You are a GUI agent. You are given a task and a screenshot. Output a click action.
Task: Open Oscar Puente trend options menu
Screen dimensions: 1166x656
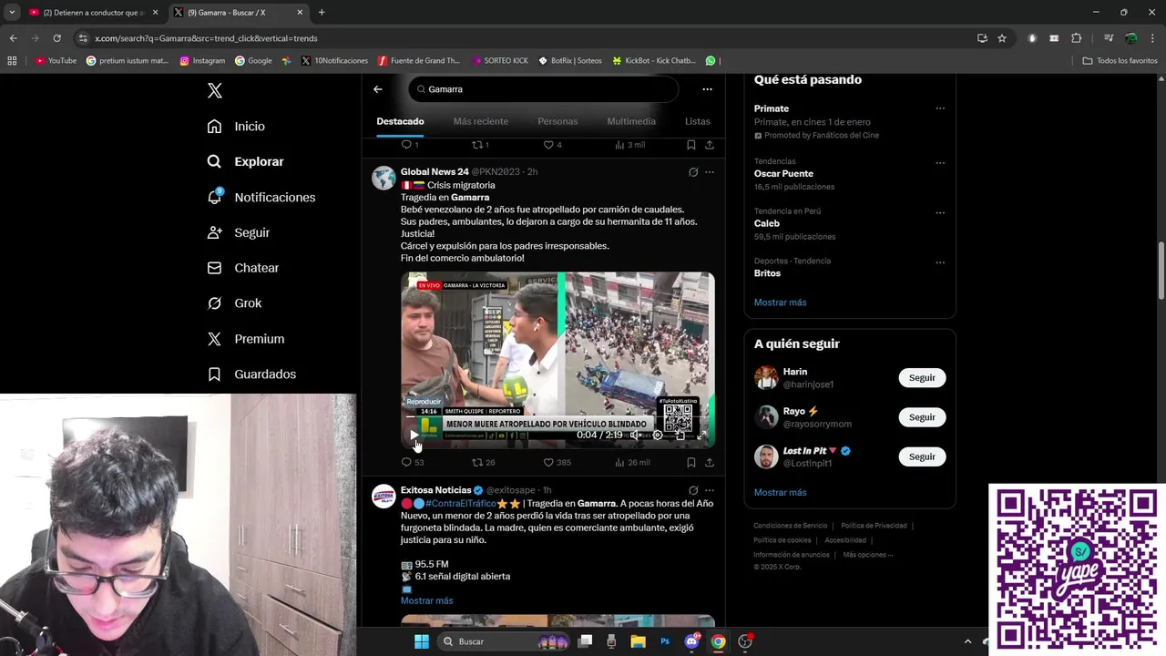point(940,163)
